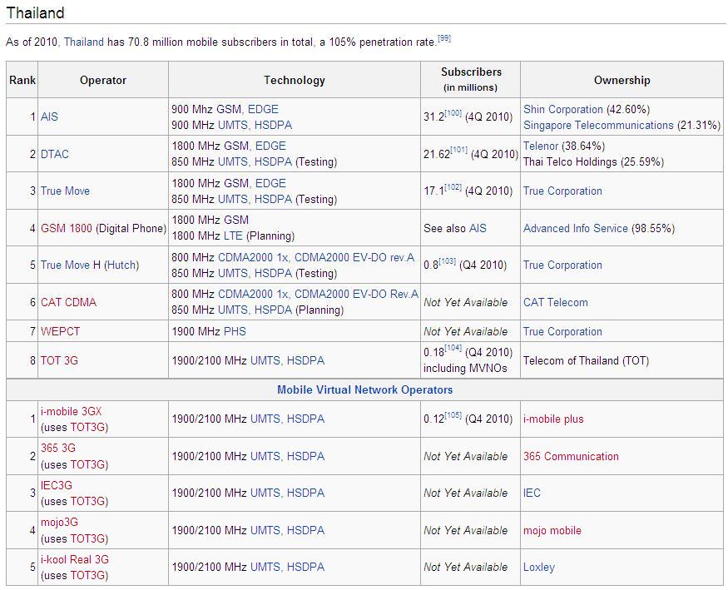The width and height of the screenshot is (728, 590).
Task: Open citation [101] next to 21.62
Action: pyautogui.click(x=458, y=150)
